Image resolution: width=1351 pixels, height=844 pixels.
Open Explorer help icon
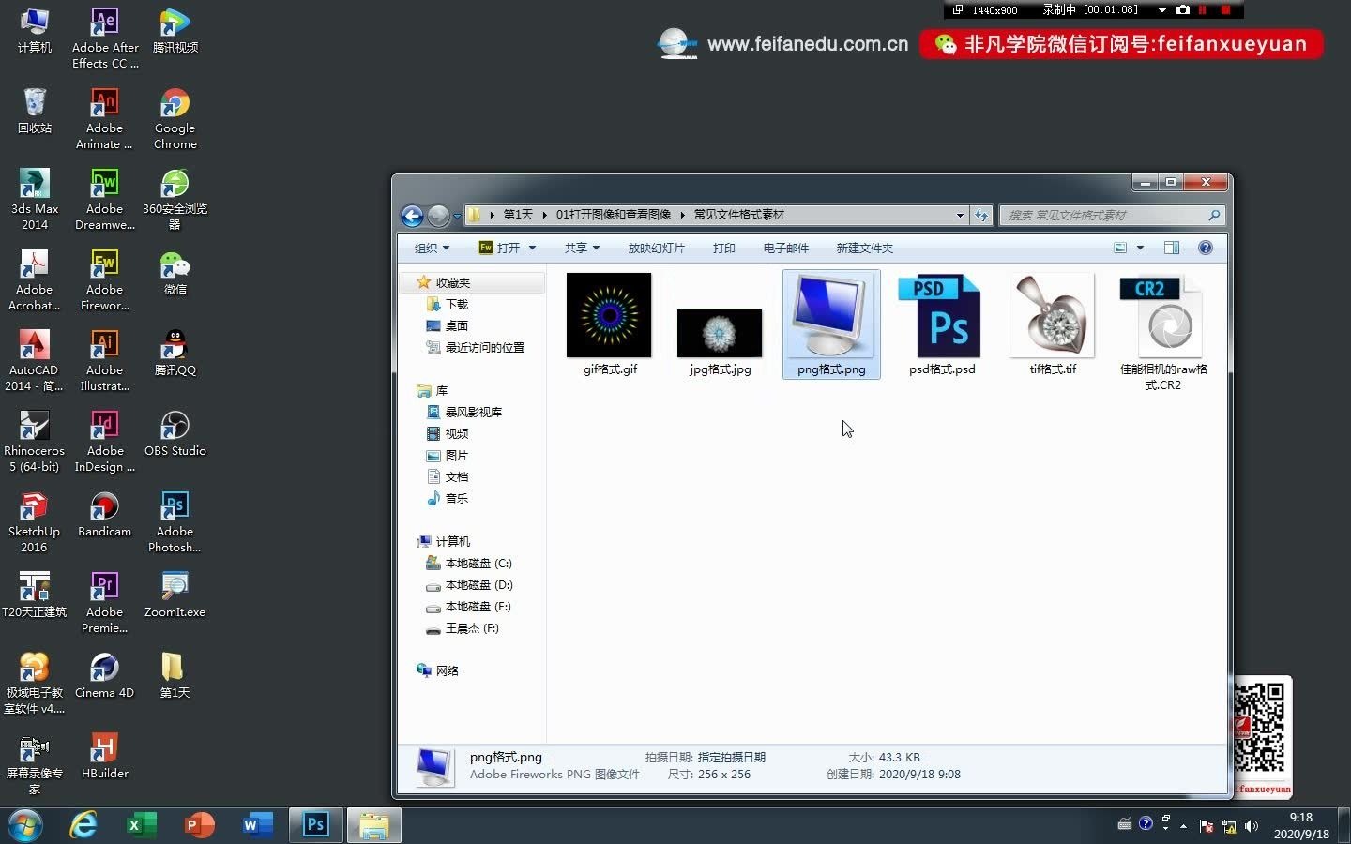click(1206, 248)
